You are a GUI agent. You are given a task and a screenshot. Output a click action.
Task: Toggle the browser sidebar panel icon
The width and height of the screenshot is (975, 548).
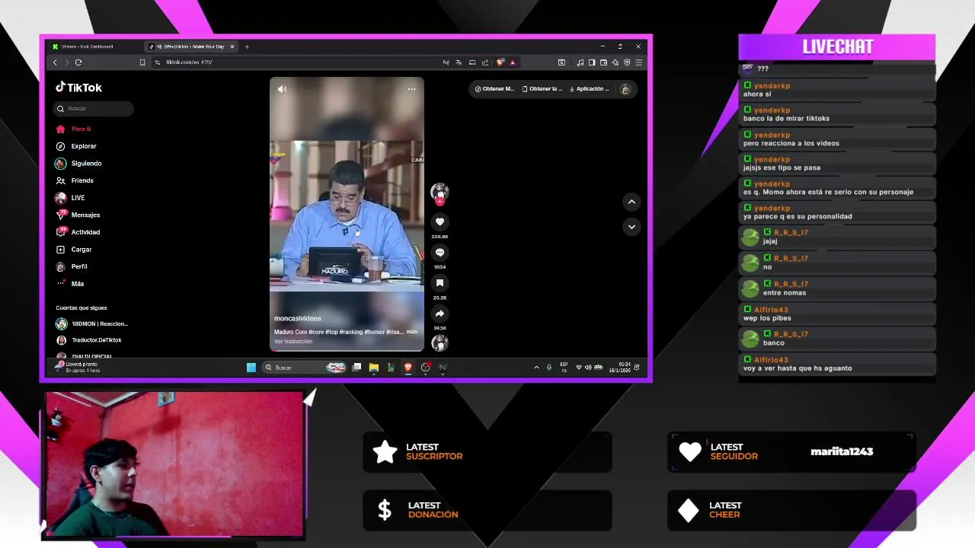coord(592,62)
